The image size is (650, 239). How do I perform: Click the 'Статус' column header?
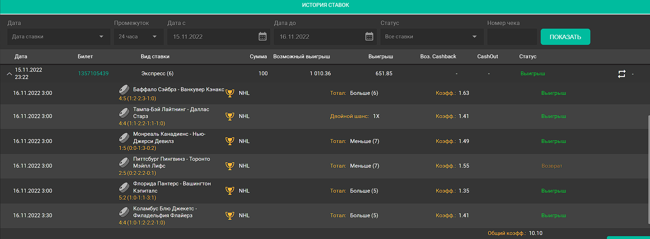coord(527,56)
